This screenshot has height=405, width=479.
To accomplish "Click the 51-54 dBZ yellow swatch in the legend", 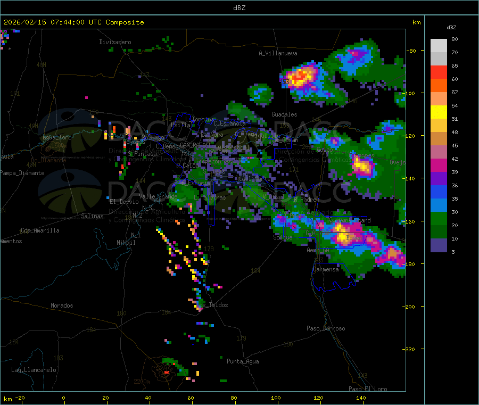I will (x=439, y=112).
